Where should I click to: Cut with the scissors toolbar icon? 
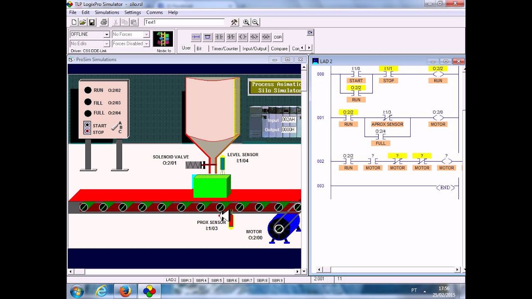[116, 22]
